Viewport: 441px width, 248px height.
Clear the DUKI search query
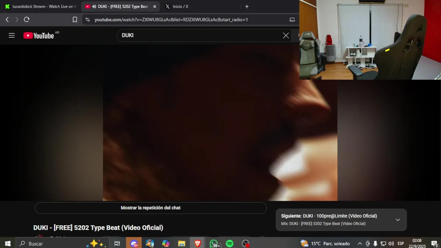tap(286, 35)
